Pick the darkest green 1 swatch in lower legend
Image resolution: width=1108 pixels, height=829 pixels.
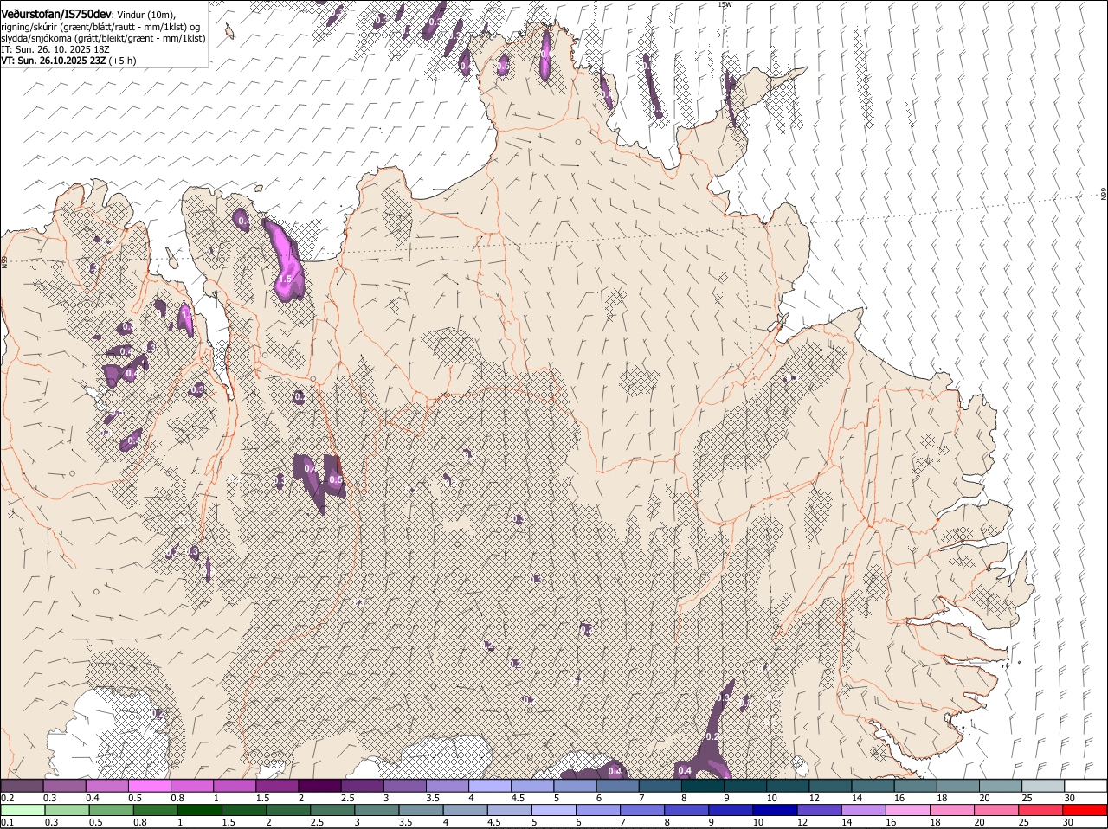tap(200, 811)
